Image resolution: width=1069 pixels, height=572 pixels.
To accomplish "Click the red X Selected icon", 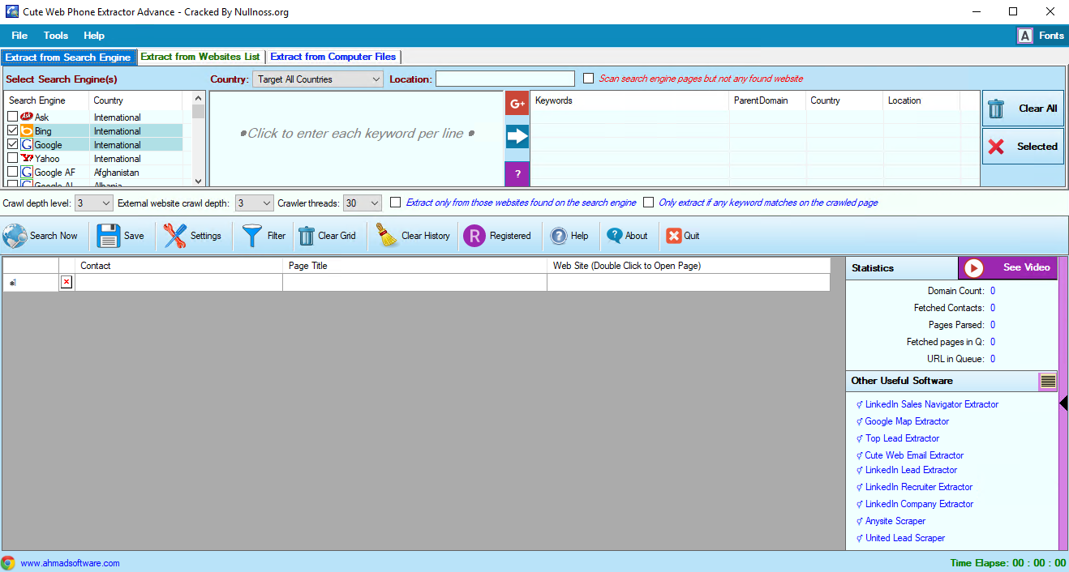I will tap(996, 147).
